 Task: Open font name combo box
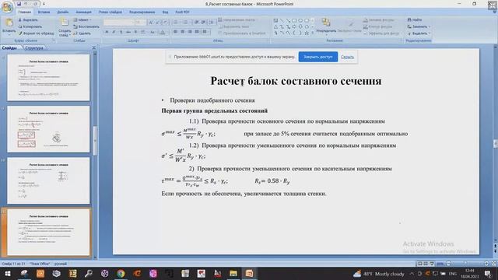point(119,23)
